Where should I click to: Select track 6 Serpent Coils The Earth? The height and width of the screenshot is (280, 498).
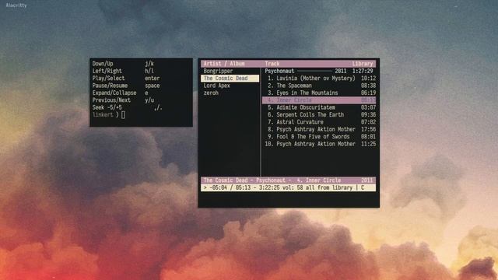319,115
